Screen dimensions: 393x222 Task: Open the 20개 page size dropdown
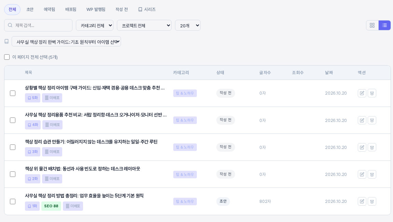pos(188,25)
